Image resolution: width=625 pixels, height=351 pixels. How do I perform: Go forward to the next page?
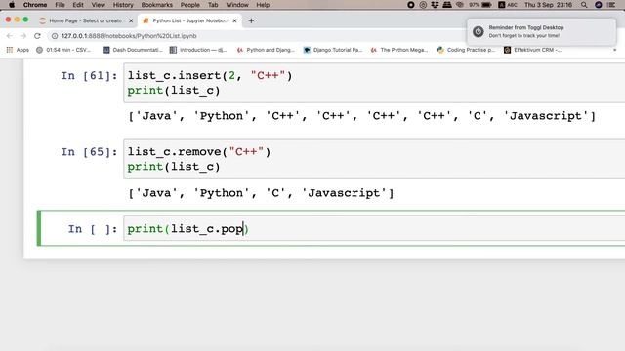tap(23, 36)
